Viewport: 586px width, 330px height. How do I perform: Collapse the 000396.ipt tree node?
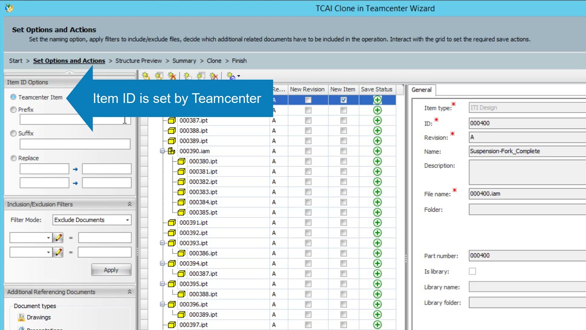pyautogui.click(x=163, y=304)
